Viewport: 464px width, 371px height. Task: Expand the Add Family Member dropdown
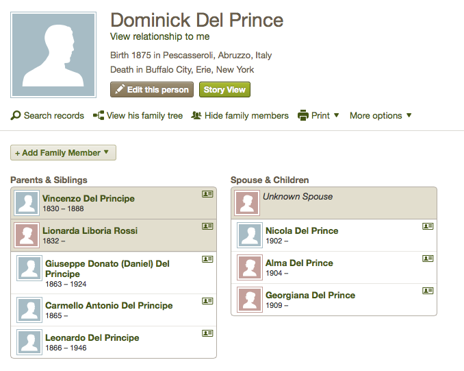click(64, 153)
